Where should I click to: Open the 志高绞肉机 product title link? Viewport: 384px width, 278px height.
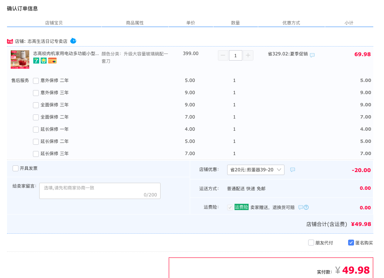click(x=66, y=54)
